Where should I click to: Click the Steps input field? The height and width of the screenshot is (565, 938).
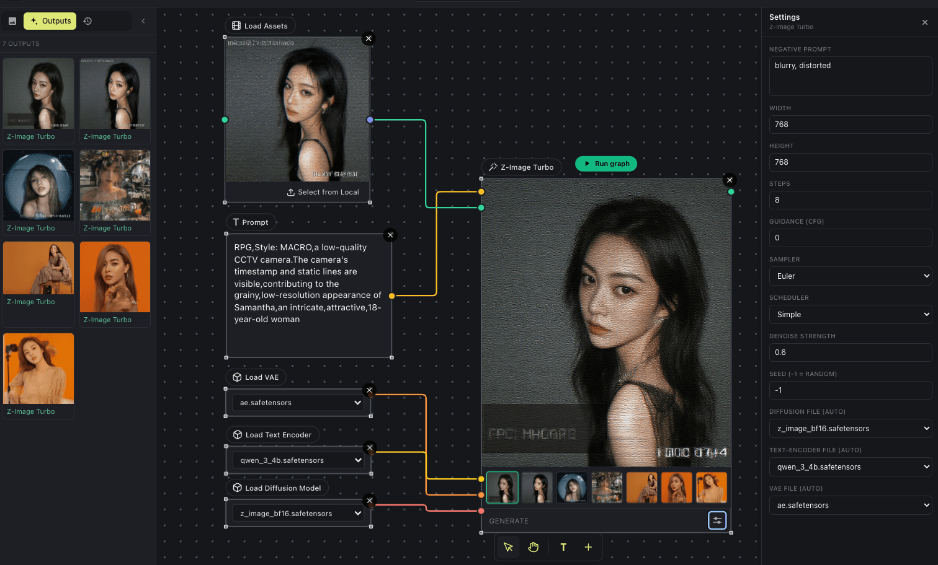tap(851, 200)
